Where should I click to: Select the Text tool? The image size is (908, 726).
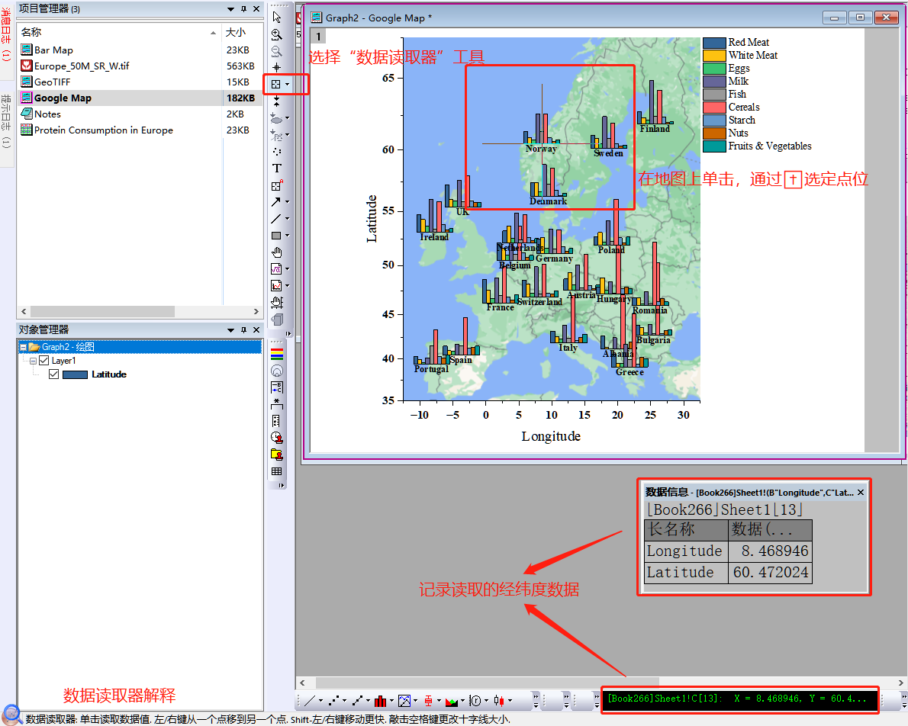coord(277,169)
